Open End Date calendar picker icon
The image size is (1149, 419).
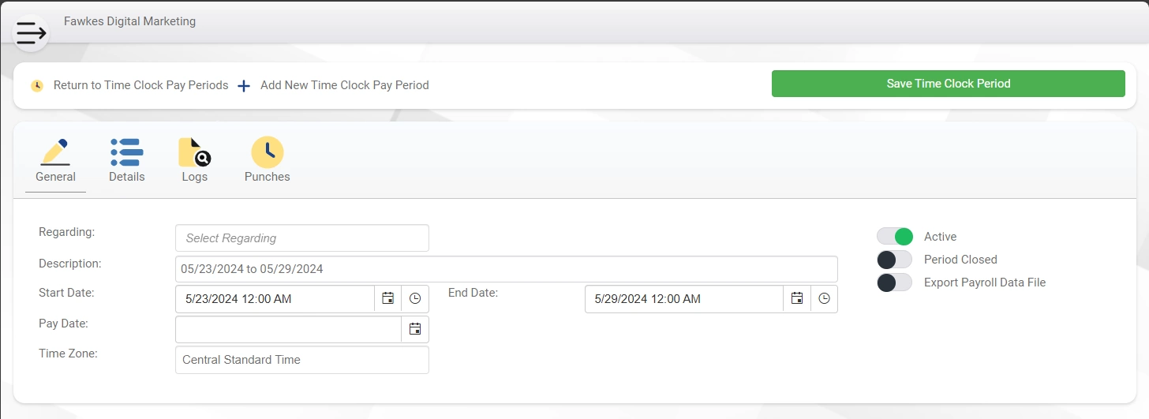click(x=797, y=299)
